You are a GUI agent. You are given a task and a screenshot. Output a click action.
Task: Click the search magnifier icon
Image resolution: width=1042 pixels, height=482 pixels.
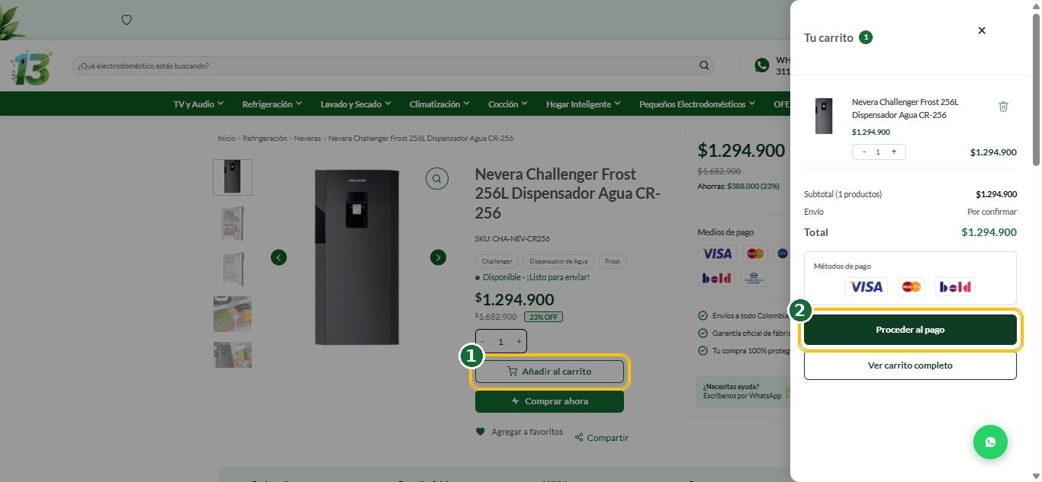(x=705, y=65)
